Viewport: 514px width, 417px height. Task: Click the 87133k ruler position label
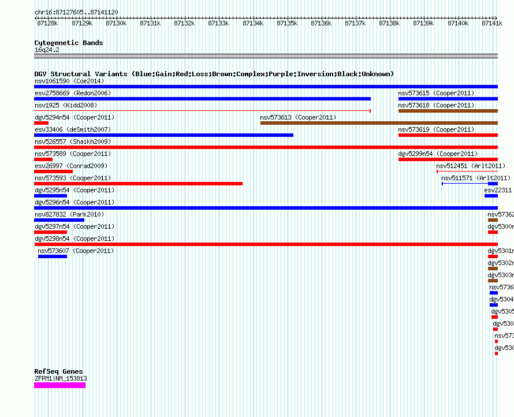pyautogui.click(x=218, y=23)
